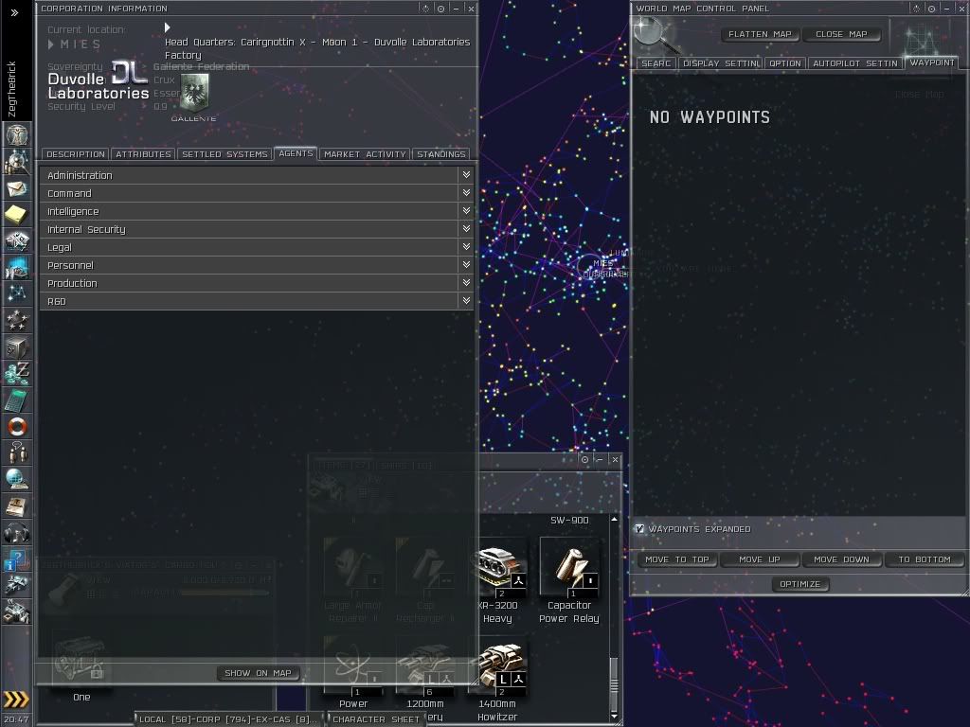This screenshot has height=727, width=970.
Task: Click the yellow undock chevrons icon
Action: click(x=16, y=700)
